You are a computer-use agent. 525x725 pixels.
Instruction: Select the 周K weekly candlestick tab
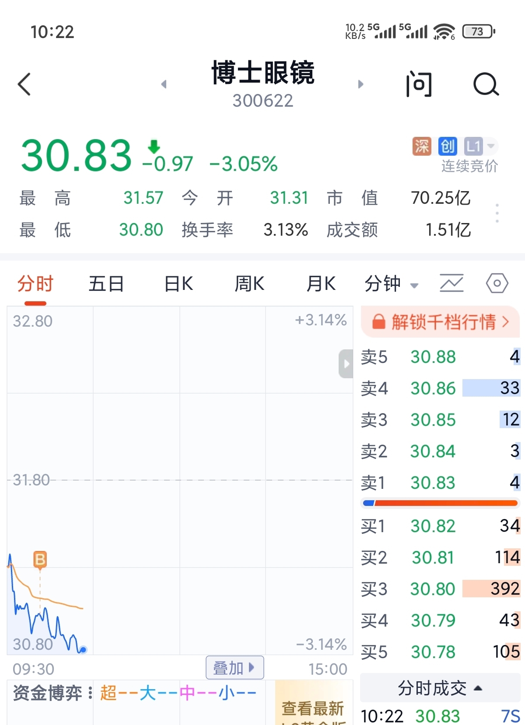tap(249, 284)
